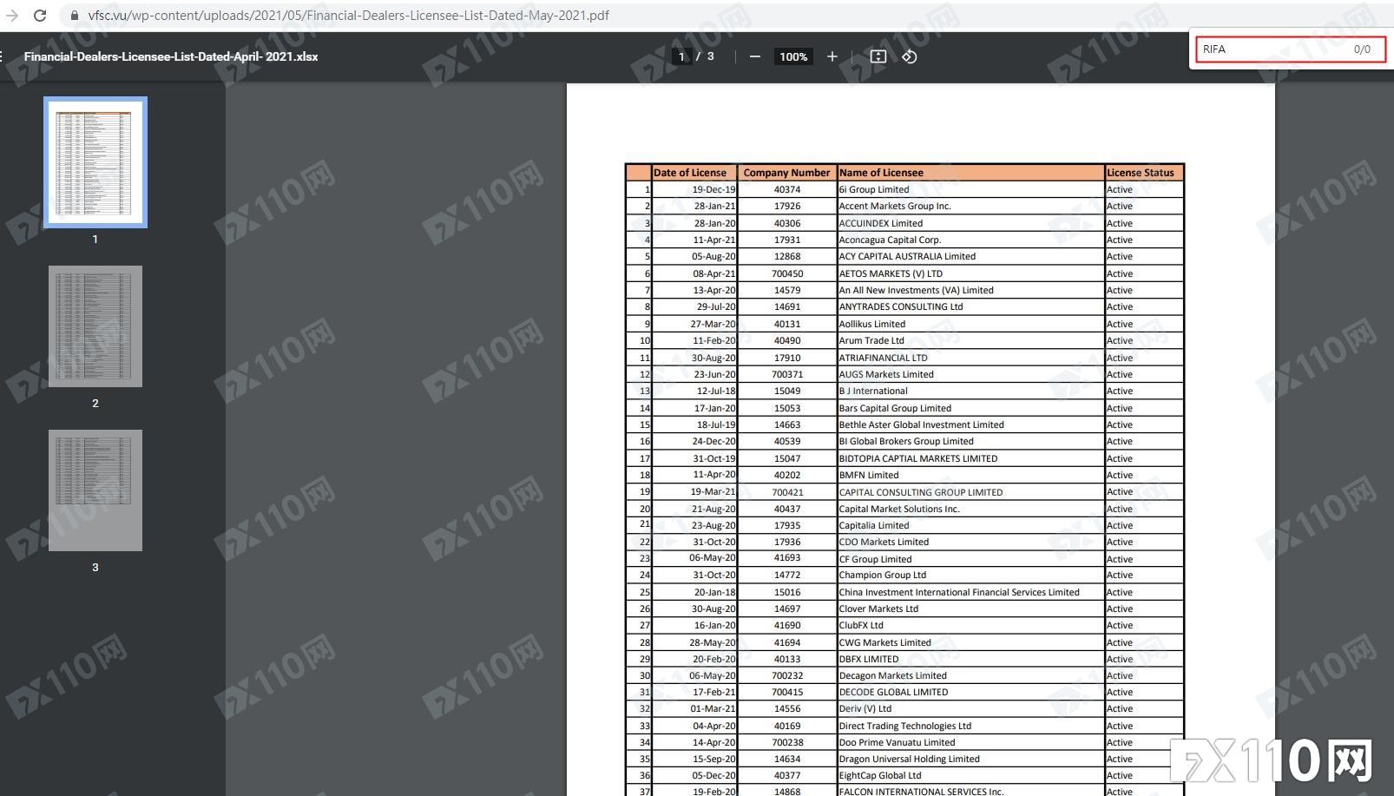Click the Financial-Dealers-Licensee-List document title
The image size is (1394, 796).
point(171,56)
